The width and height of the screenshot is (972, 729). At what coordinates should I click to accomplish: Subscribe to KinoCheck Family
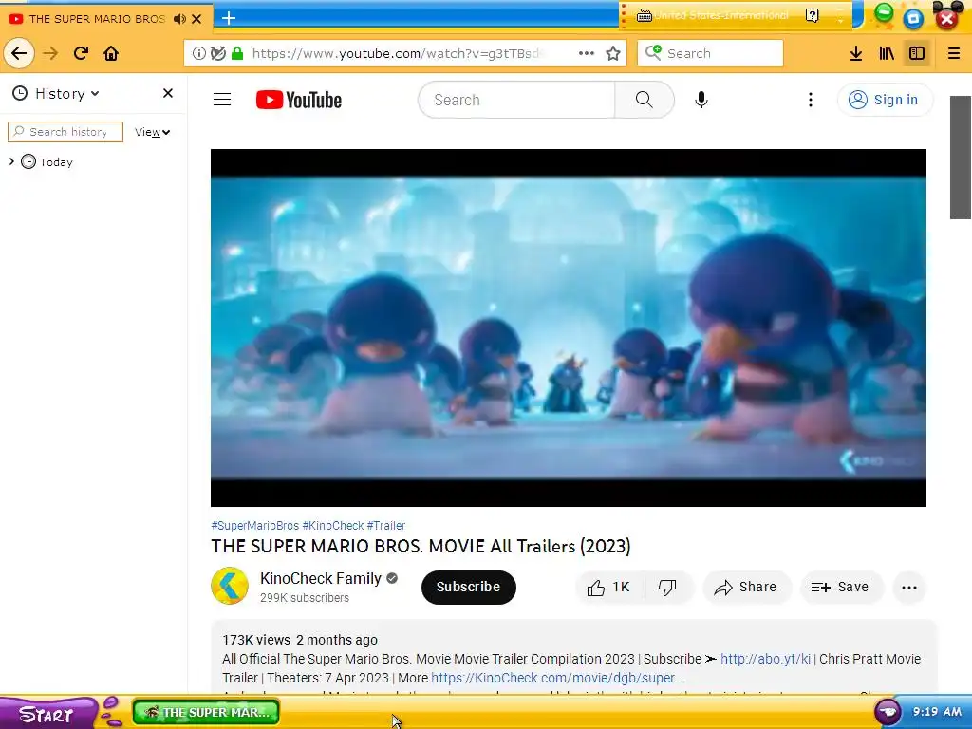(468, 587)
